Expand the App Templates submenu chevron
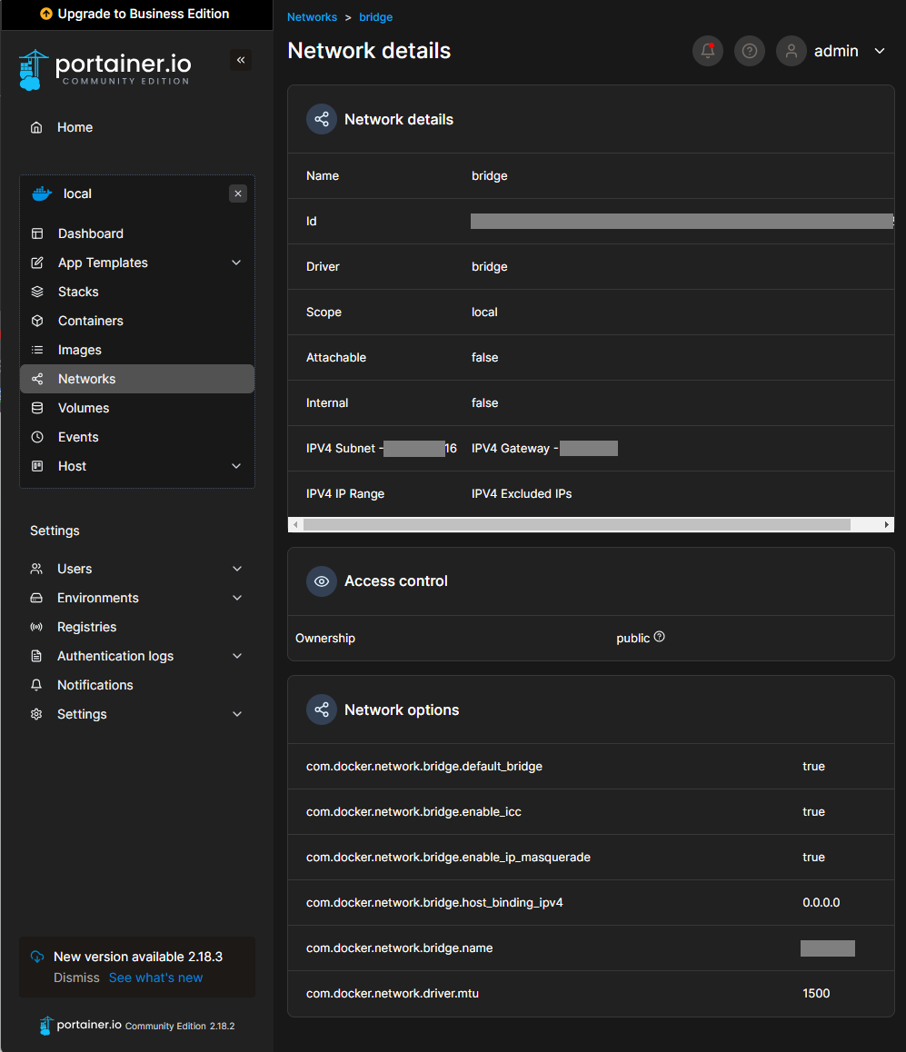Screen dimensions: 906x1052 tap(236, 263)
